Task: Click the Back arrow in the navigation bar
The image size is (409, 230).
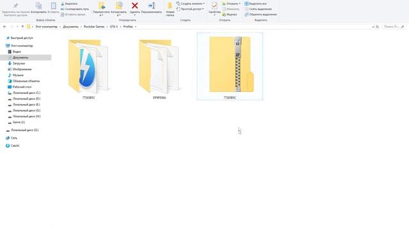Action: [x=4, y=27]
